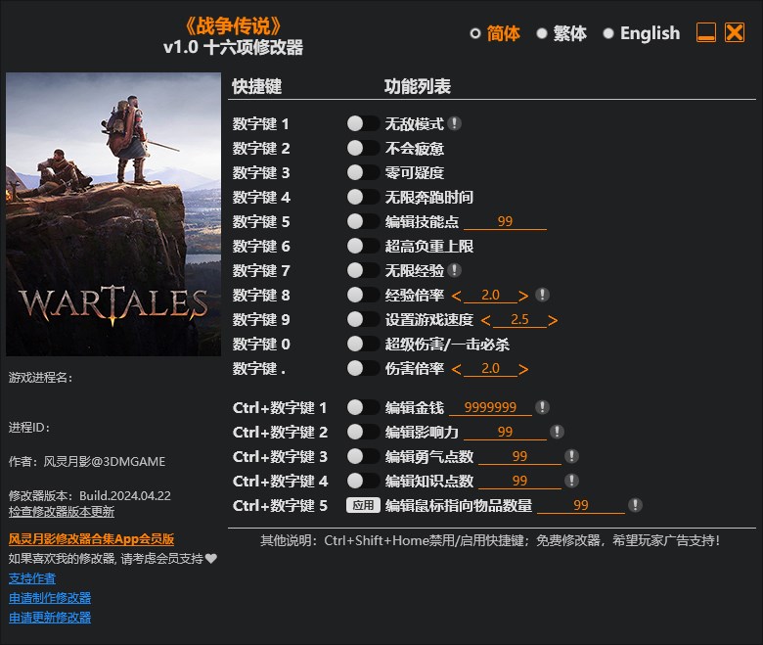Select 简体 language option

click(495, 33)
